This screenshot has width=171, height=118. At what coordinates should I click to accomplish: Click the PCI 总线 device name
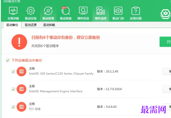coord(35,109)
